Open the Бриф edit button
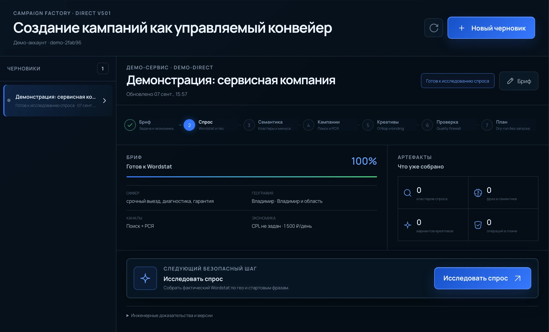 click(518, 81)
